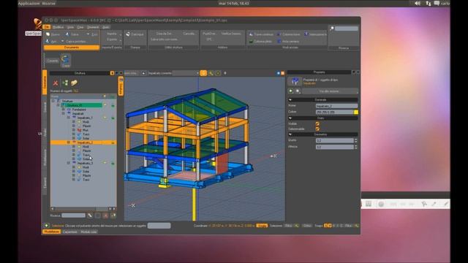Select the Colonna plinto tool icon
The width and height of the screenshot is (468, 263).
[252, 41]
